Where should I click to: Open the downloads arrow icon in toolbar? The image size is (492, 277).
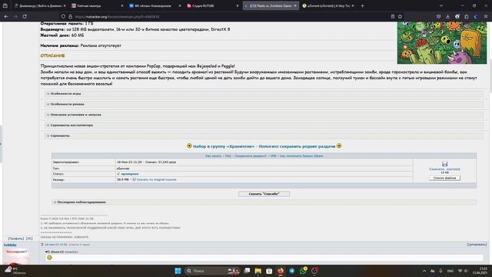447,16
